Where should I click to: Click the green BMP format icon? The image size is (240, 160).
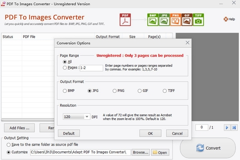[x=153, y=20]
